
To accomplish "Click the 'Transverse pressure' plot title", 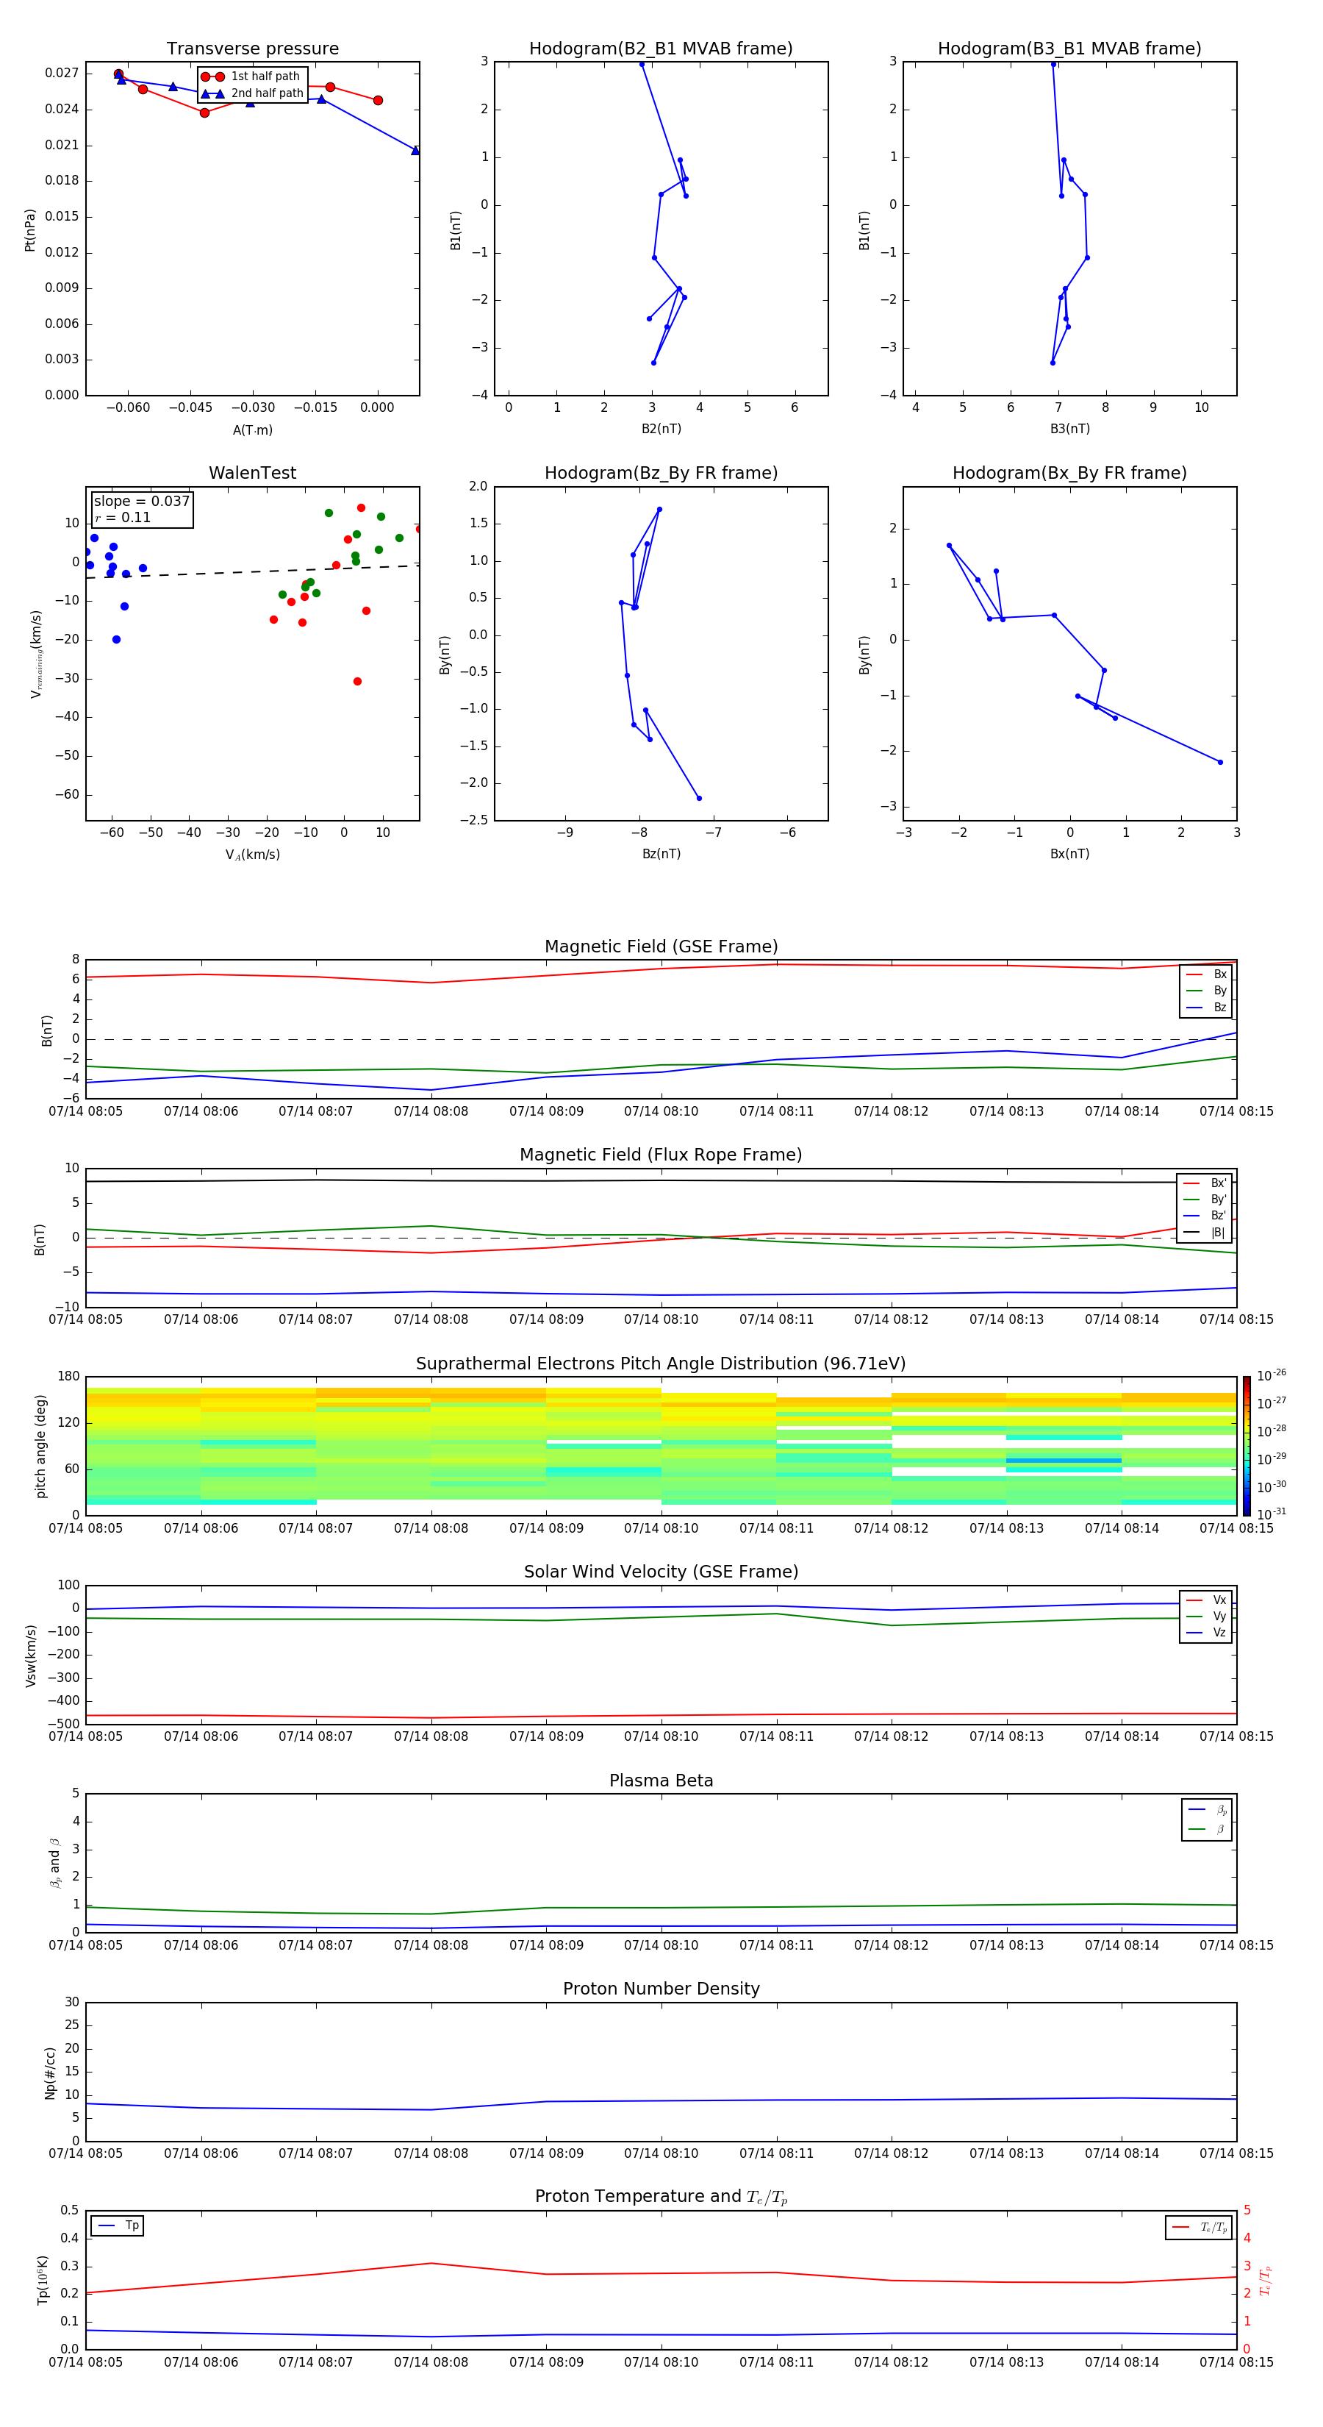I will tap(252, 49).
